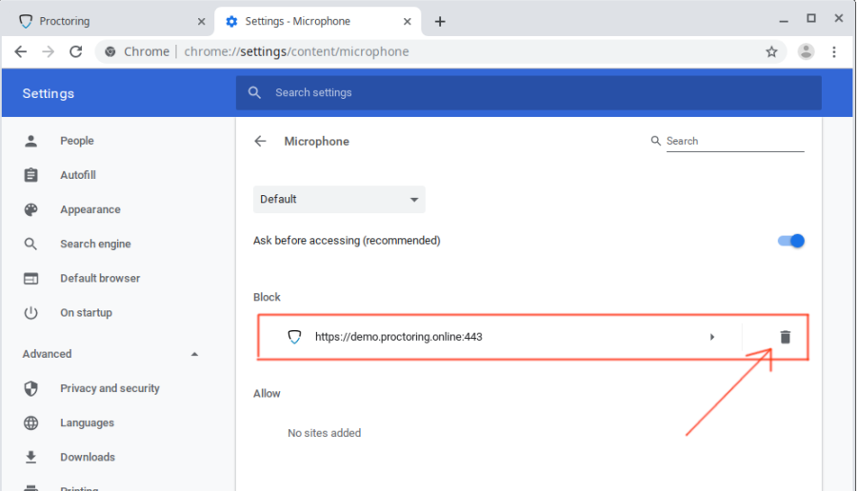Click the Allow heading text

267,394
